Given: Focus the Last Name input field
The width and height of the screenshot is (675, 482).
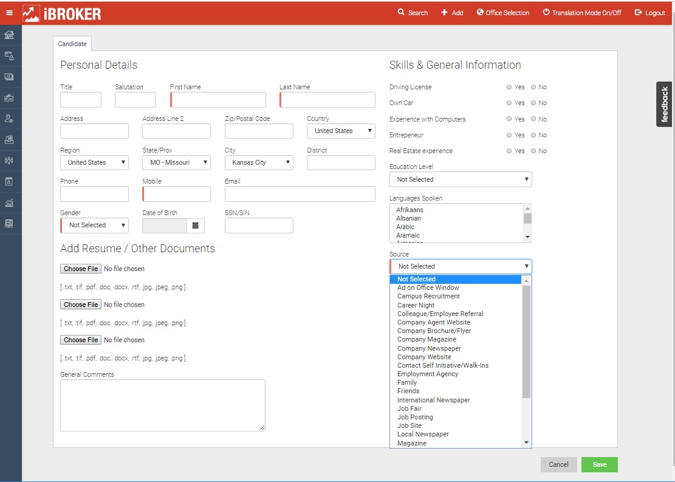Looking at the screenshot, I should tap(327, 100).
